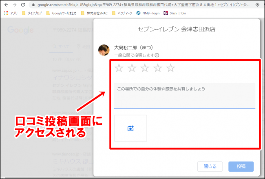The width and height of the screenshot is (265, 179).
Task: Reload the page with the refresh icon
Action: point(23,5)
